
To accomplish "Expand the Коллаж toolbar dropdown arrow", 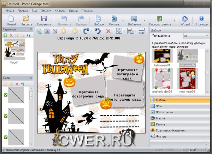I will pyautogui.click(x=122, y=19).
